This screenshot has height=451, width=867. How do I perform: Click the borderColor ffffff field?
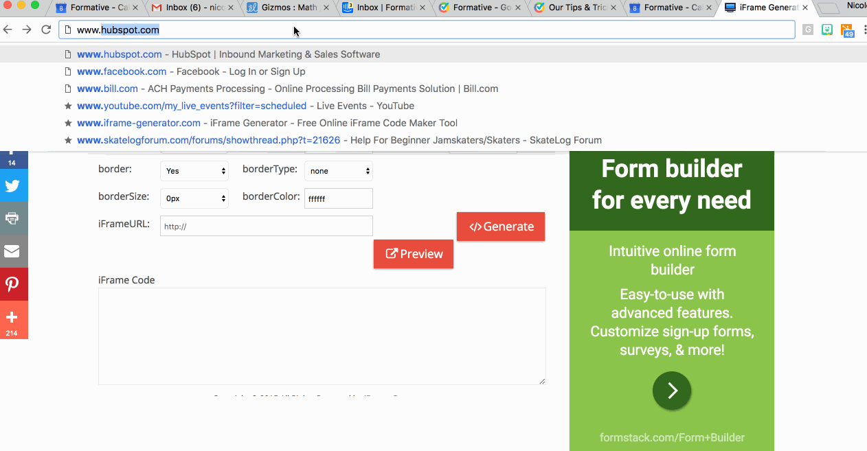click(338, 198)
